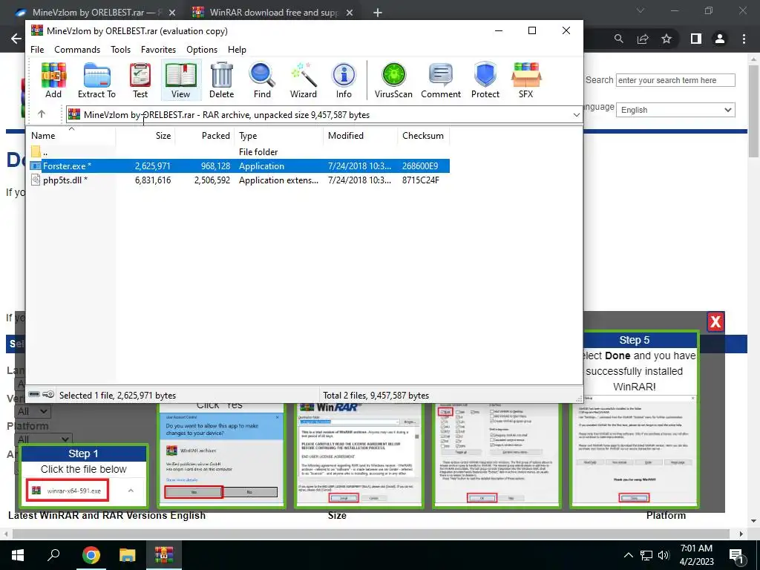Open the Help menu
The image size is (760, 570).
237,50
